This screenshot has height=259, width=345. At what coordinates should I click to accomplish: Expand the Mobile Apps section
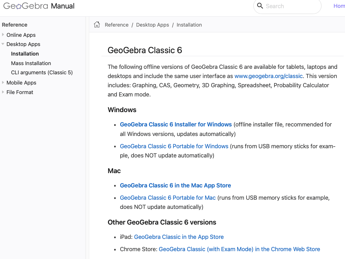(3, 82)
